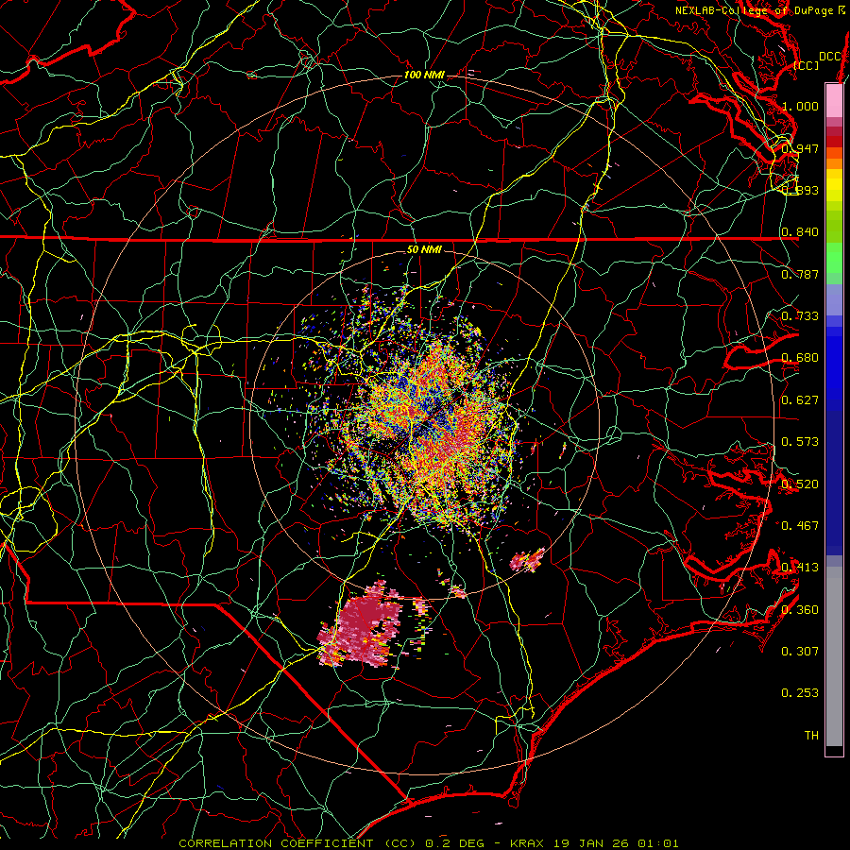
Task: Pick the bright green swatch on the color bar
Action: [834, 258]
